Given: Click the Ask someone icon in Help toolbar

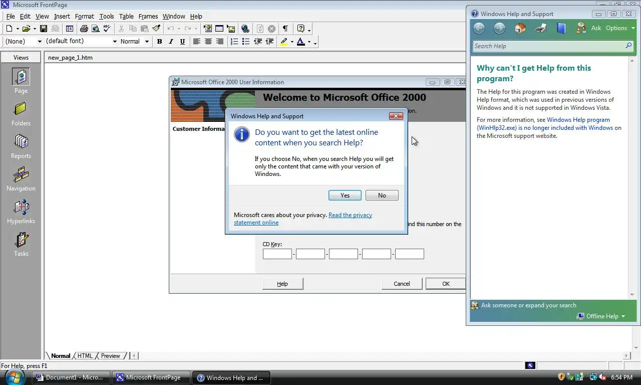Looking at the screenshot, I should (x=581, y=28).
